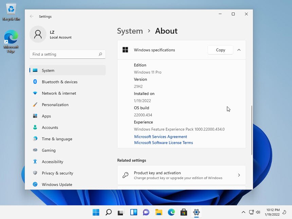
Task: Click the network icon in the system tray
Action: click(251, 212)
